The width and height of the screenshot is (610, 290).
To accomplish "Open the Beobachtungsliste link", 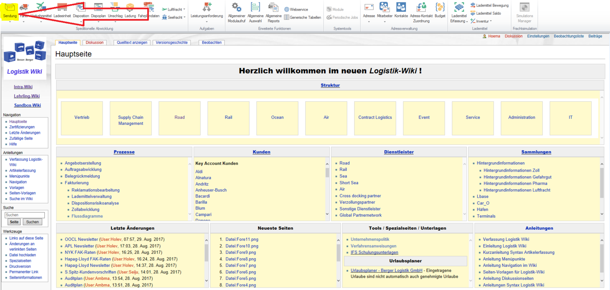I will click(x=569, y=36).
